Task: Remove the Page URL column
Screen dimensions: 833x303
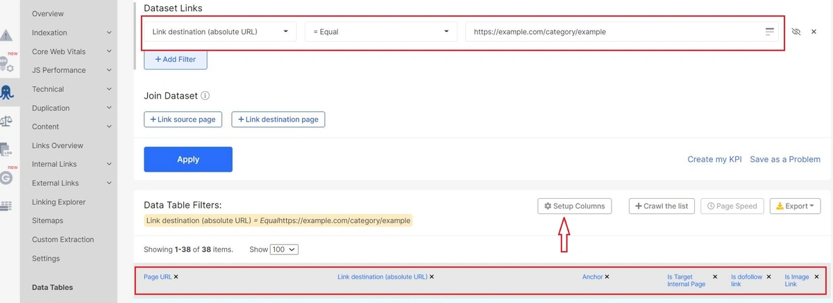Action: click(x=176, y=277)
